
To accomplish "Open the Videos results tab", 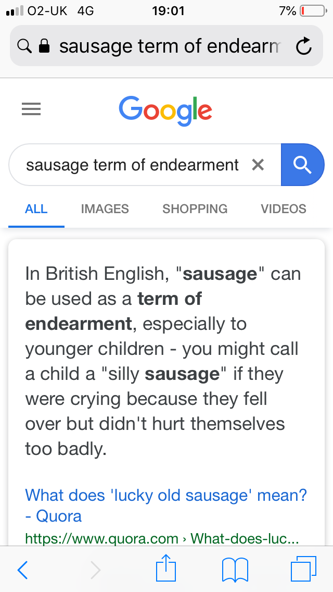I will [283, 209].
